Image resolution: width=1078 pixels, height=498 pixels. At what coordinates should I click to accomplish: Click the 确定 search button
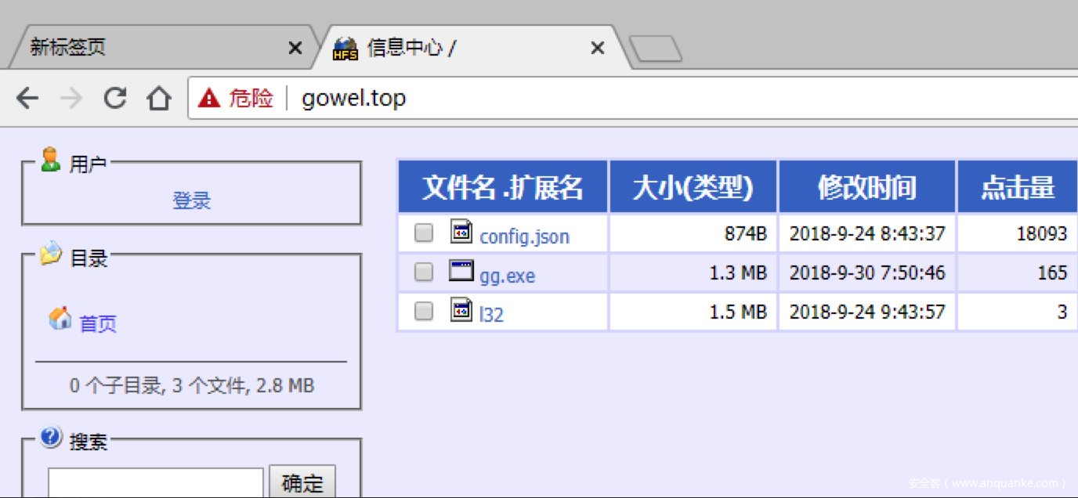[302, 483]
